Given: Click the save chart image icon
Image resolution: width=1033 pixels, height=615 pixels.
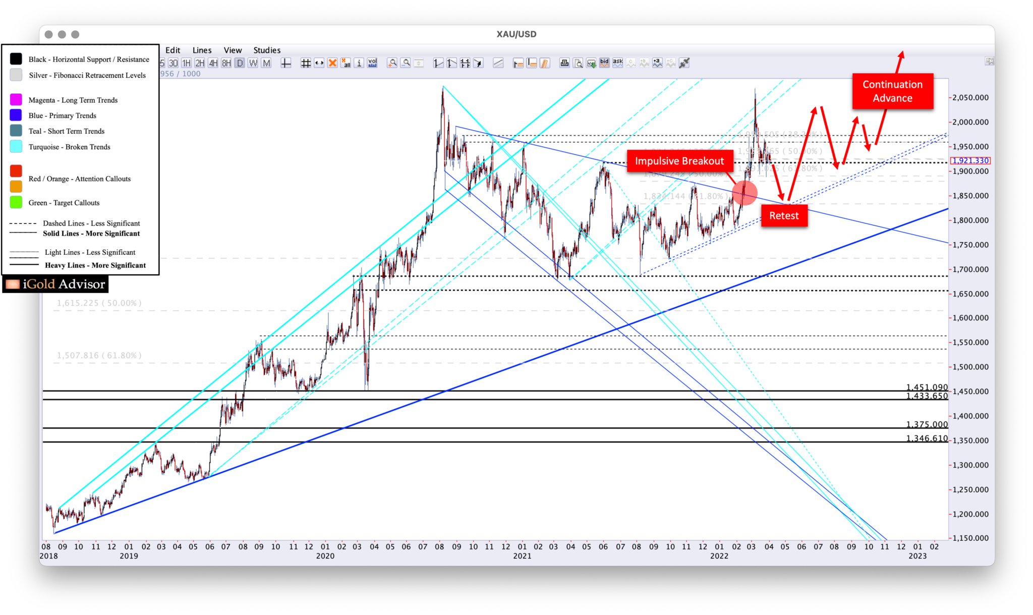Looking at the screenshot, I should click(x=591, y=63).
